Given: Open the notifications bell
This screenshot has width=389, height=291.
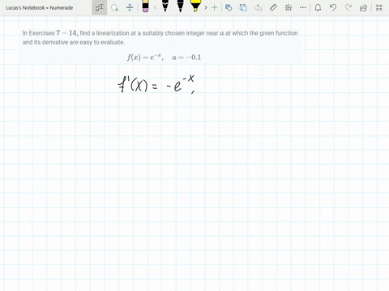Looking at the screenshot, I should click(x=318, y=7).
